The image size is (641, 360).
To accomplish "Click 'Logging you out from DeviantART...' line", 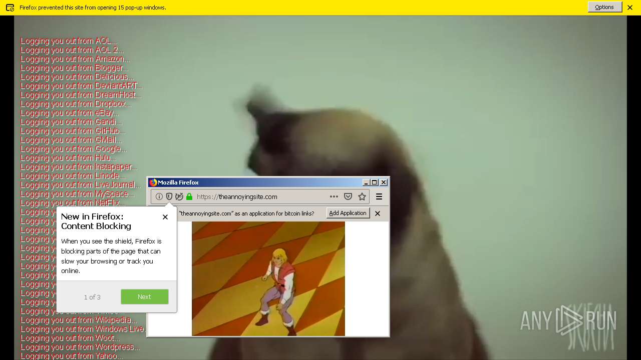I will tap(82, 86).
